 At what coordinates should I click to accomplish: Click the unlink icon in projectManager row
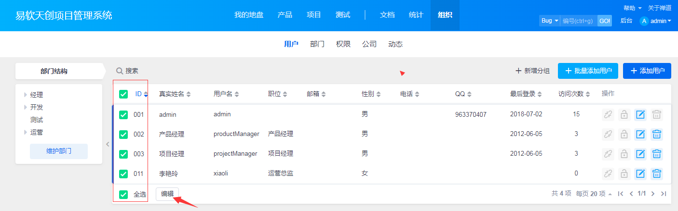[608, 154]
